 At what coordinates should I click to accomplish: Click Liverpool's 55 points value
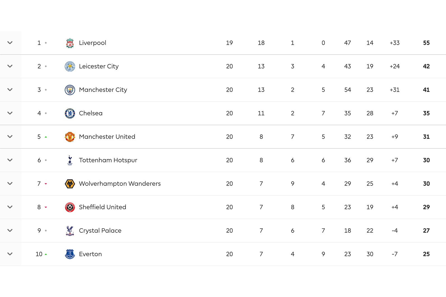pyautogui.click(x=426, y=43)
